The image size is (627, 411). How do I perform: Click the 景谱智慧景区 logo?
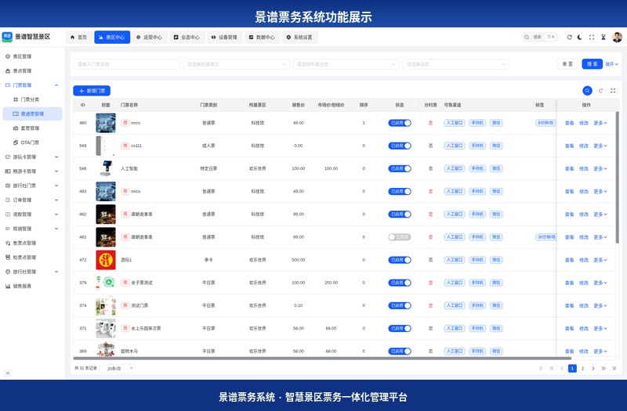point(27,37)
